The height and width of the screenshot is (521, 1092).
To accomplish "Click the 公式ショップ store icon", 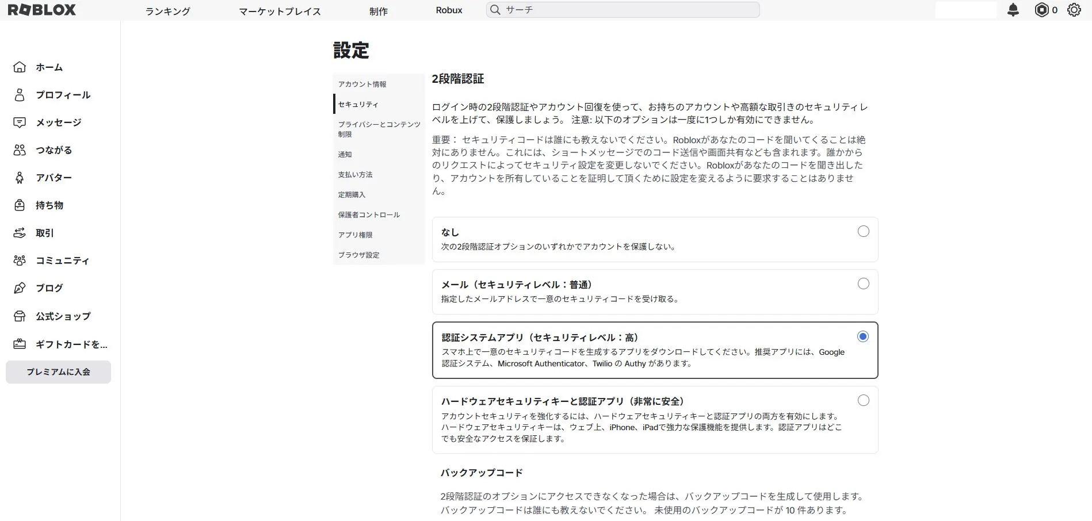I will point(20,316).
